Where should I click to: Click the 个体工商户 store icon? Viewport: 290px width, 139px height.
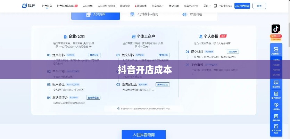134,36
